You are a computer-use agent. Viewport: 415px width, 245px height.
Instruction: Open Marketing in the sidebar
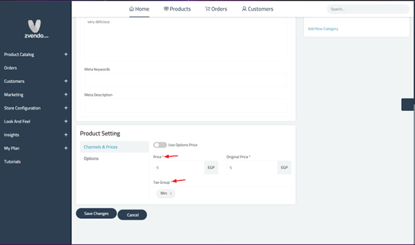(x=13, y=95)
